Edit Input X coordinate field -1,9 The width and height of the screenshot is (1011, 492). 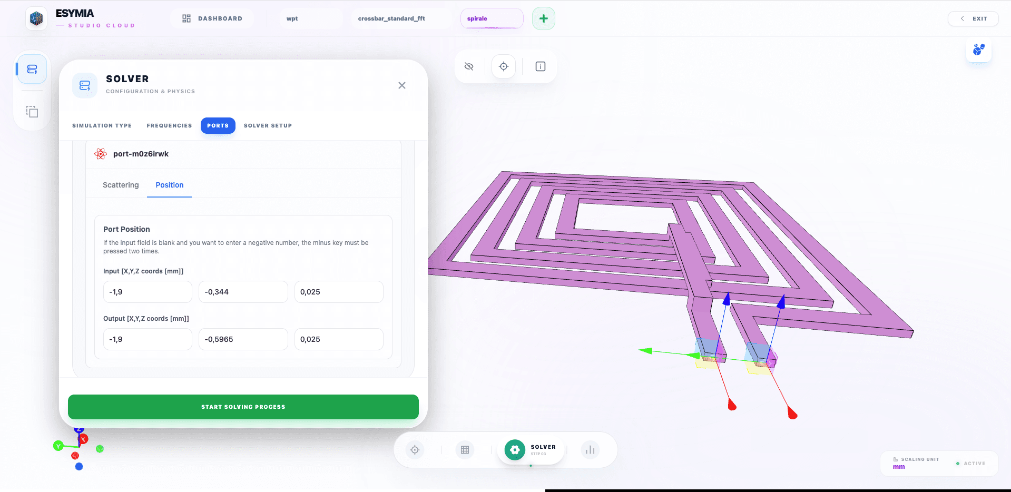pos(148,292)
